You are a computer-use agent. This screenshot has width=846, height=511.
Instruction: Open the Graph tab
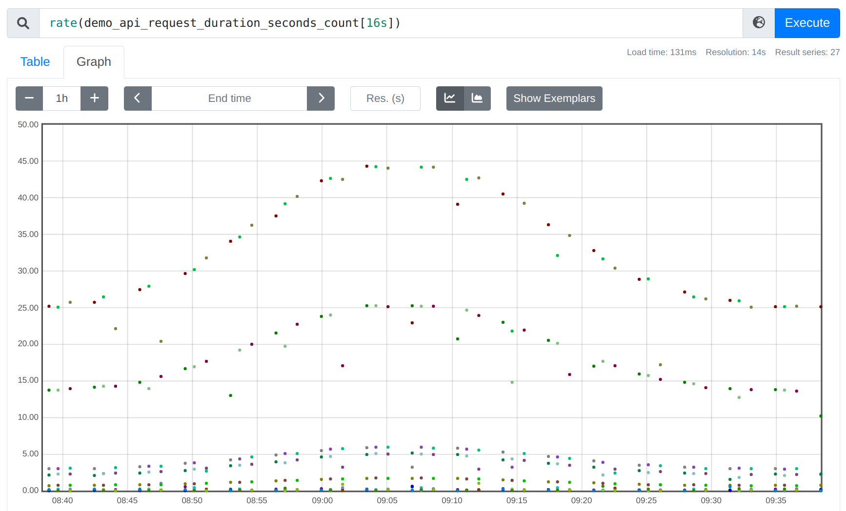[x=94, y=61]
